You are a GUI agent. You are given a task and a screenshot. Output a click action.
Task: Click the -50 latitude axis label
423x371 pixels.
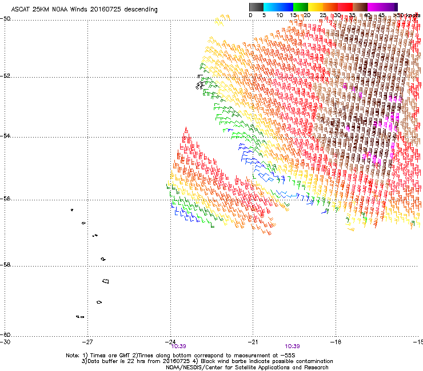(5, 19)
